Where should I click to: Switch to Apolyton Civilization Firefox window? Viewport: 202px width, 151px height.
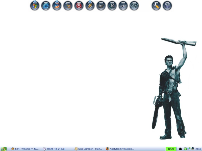[x=120, y=149]
